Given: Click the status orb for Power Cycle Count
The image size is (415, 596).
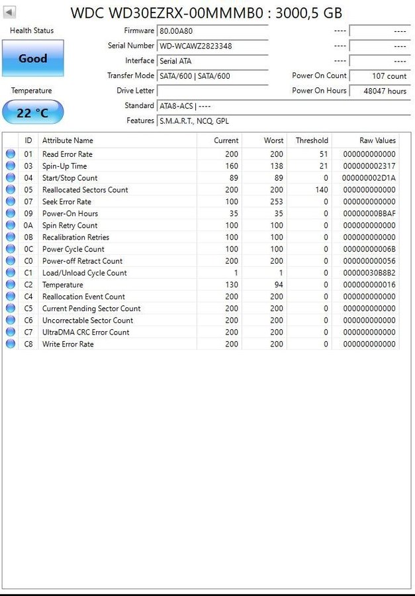Looking at the screenshot, I should [11, 249].
